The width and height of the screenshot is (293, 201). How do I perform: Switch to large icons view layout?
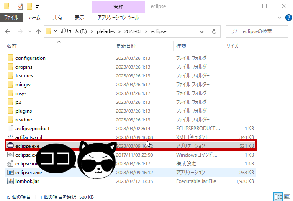[287, 197]
